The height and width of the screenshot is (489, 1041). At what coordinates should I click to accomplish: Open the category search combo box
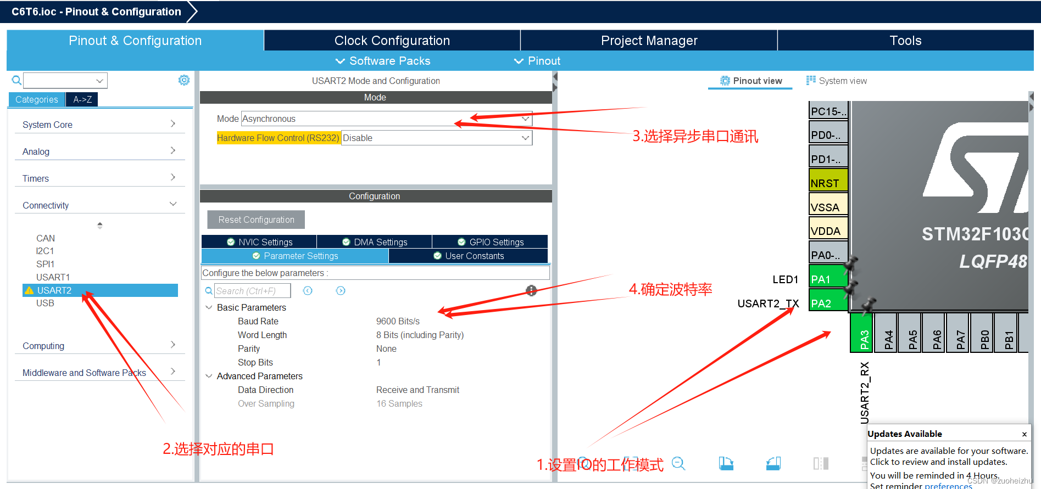click(65, 81)
